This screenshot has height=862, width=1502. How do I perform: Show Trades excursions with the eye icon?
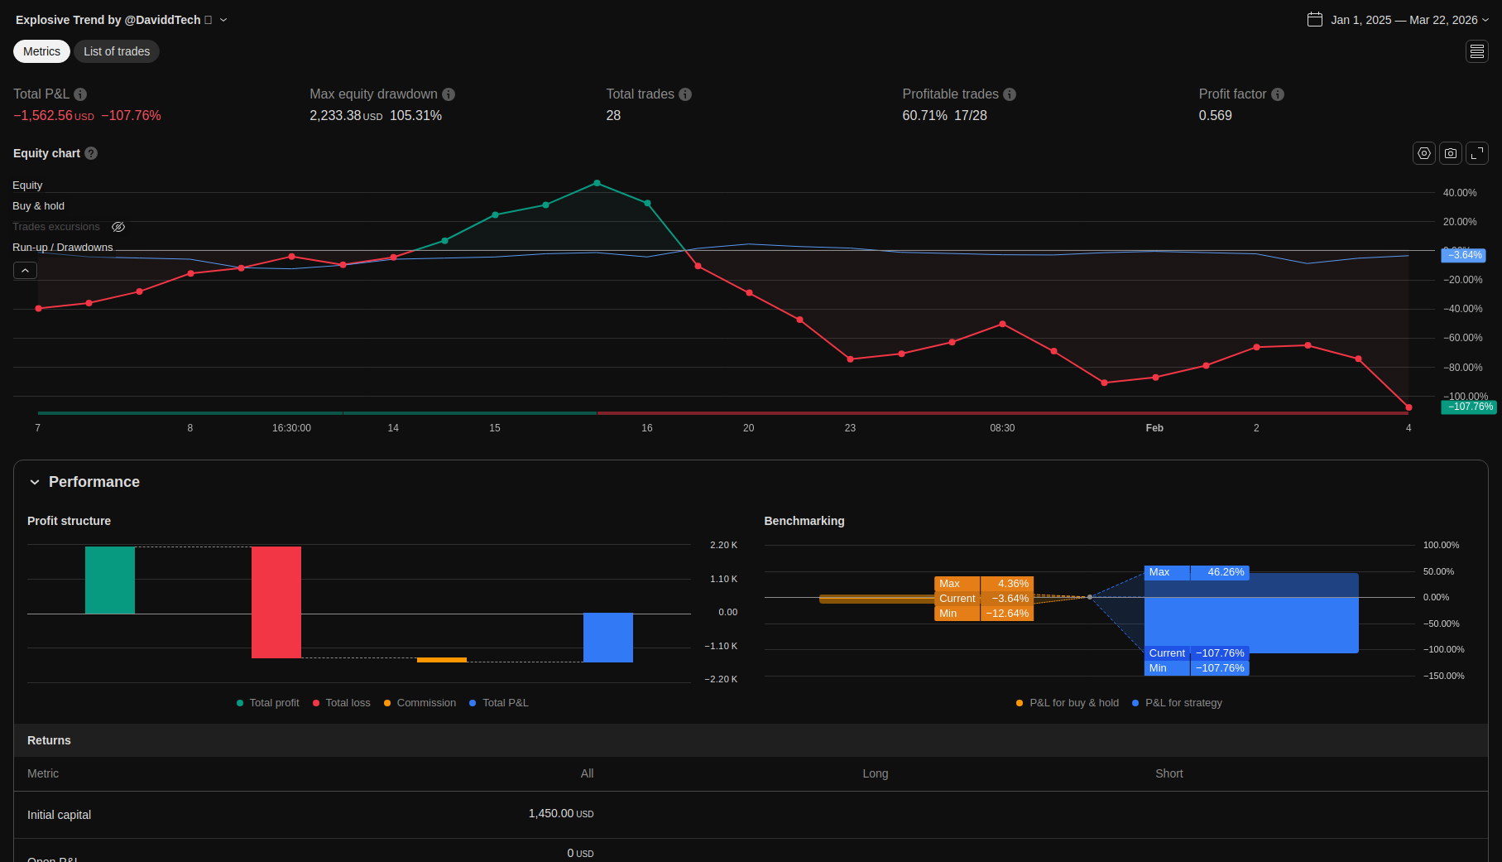118,227
